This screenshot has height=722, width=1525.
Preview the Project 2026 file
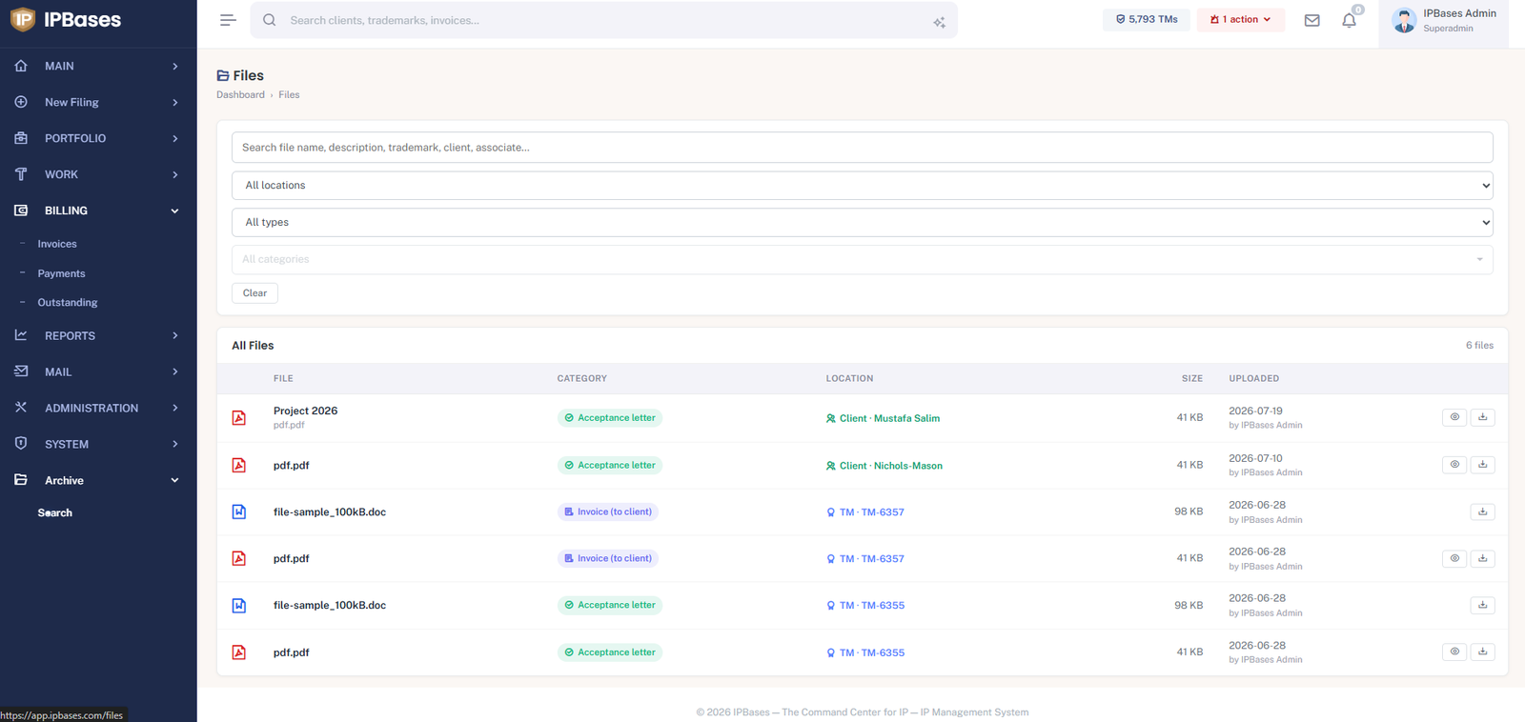pos(1454,417)
